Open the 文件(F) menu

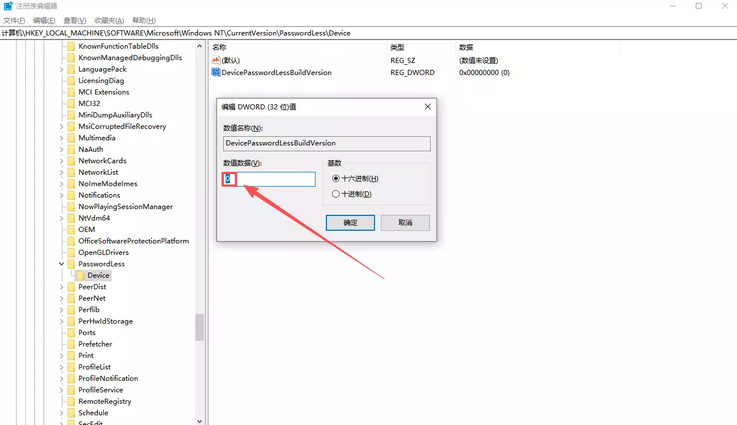point(14,21)
